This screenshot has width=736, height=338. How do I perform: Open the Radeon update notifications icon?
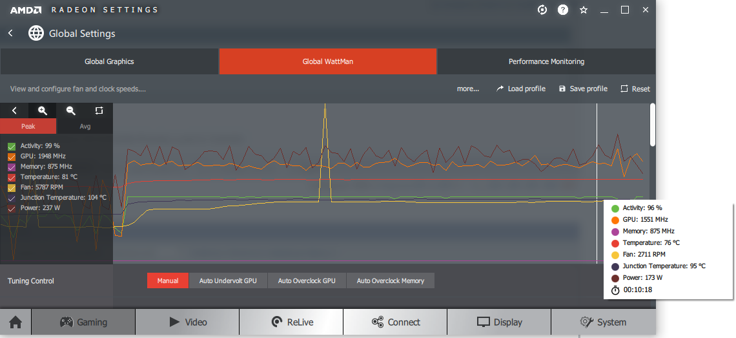[x=542, y=10]
